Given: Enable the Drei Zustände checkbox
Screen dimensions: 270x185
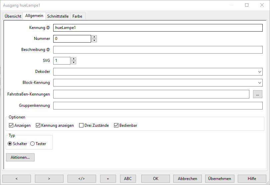Looking at the screenshot, I should [81, 125].
